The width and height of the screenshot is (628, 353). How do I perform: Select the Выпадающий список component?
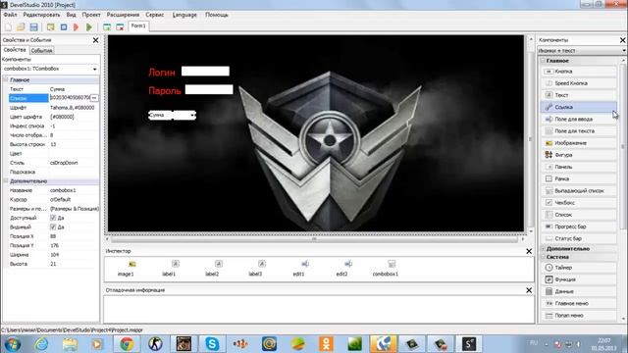tap(579, 191)
